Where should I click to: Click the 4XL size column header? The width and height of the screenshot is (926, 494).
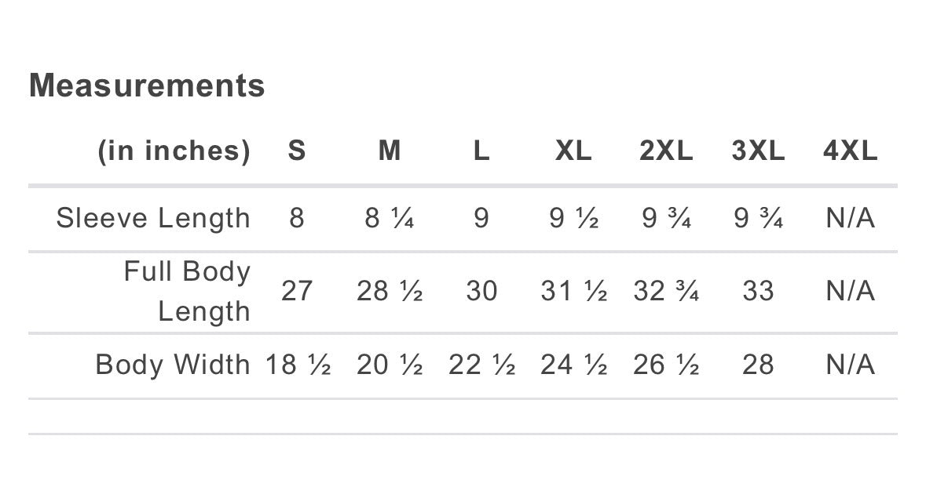pyautogui.click(x=850, y=150)
